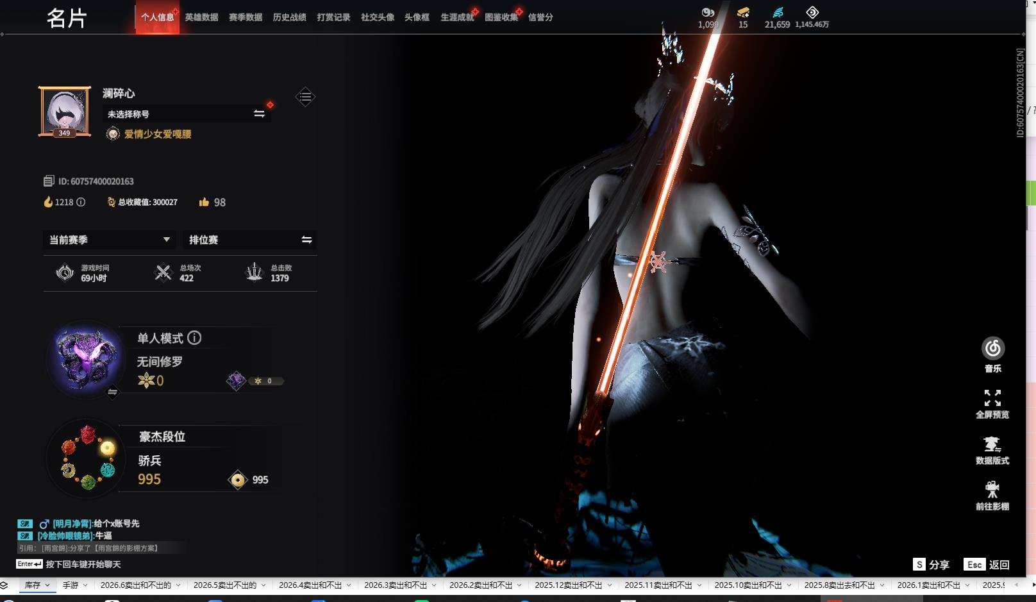Switch to the 手游 sheet tab
1036x602 pixels.
click(x=70, y=585)
